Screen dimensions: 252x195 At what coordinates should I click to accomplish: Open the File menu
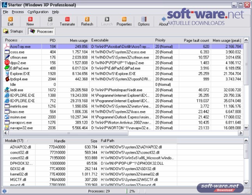[x=5, y=12]
